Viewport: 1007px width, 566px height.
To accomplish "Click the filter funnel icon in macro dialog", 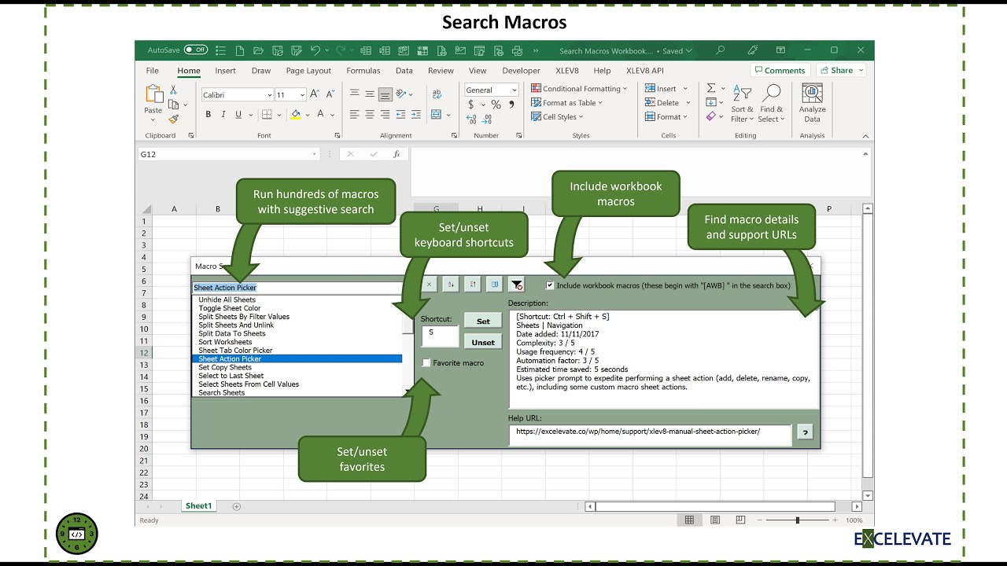I will (x=516, y=285).
